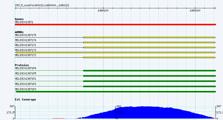Click the MELO3C013871P3 protein label
223x120 pixels.
point(26,89)
